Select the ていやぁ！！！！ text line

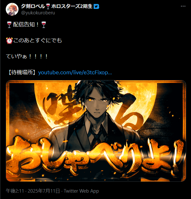pyautogui.click(x=27, y=56)
